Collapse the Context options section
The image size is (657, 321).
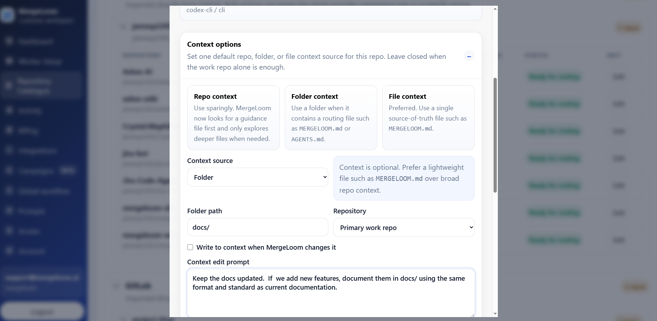[x=469, y=56]
